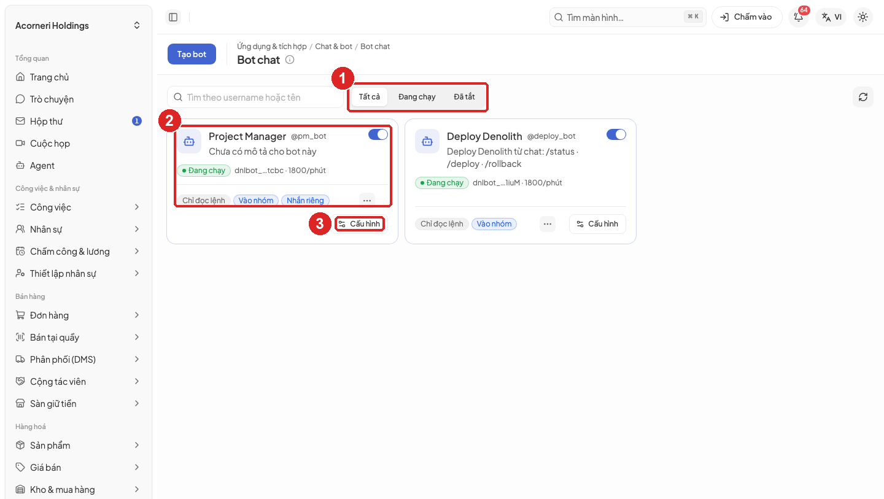
Task: Open more options for Deploy Denolith bot
Action: pyautogui.click(x=548, y=224)
